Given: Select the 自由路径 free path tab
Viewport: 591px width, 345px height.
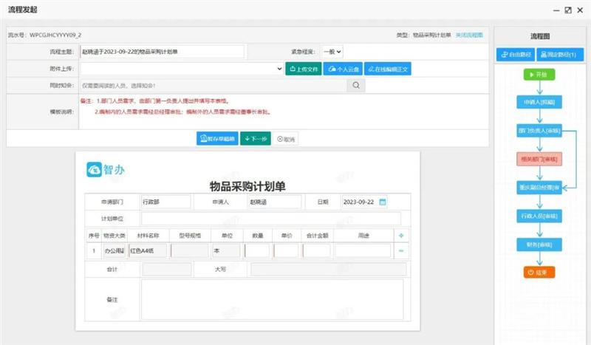Looking at the screenshot, I should 515,54.
